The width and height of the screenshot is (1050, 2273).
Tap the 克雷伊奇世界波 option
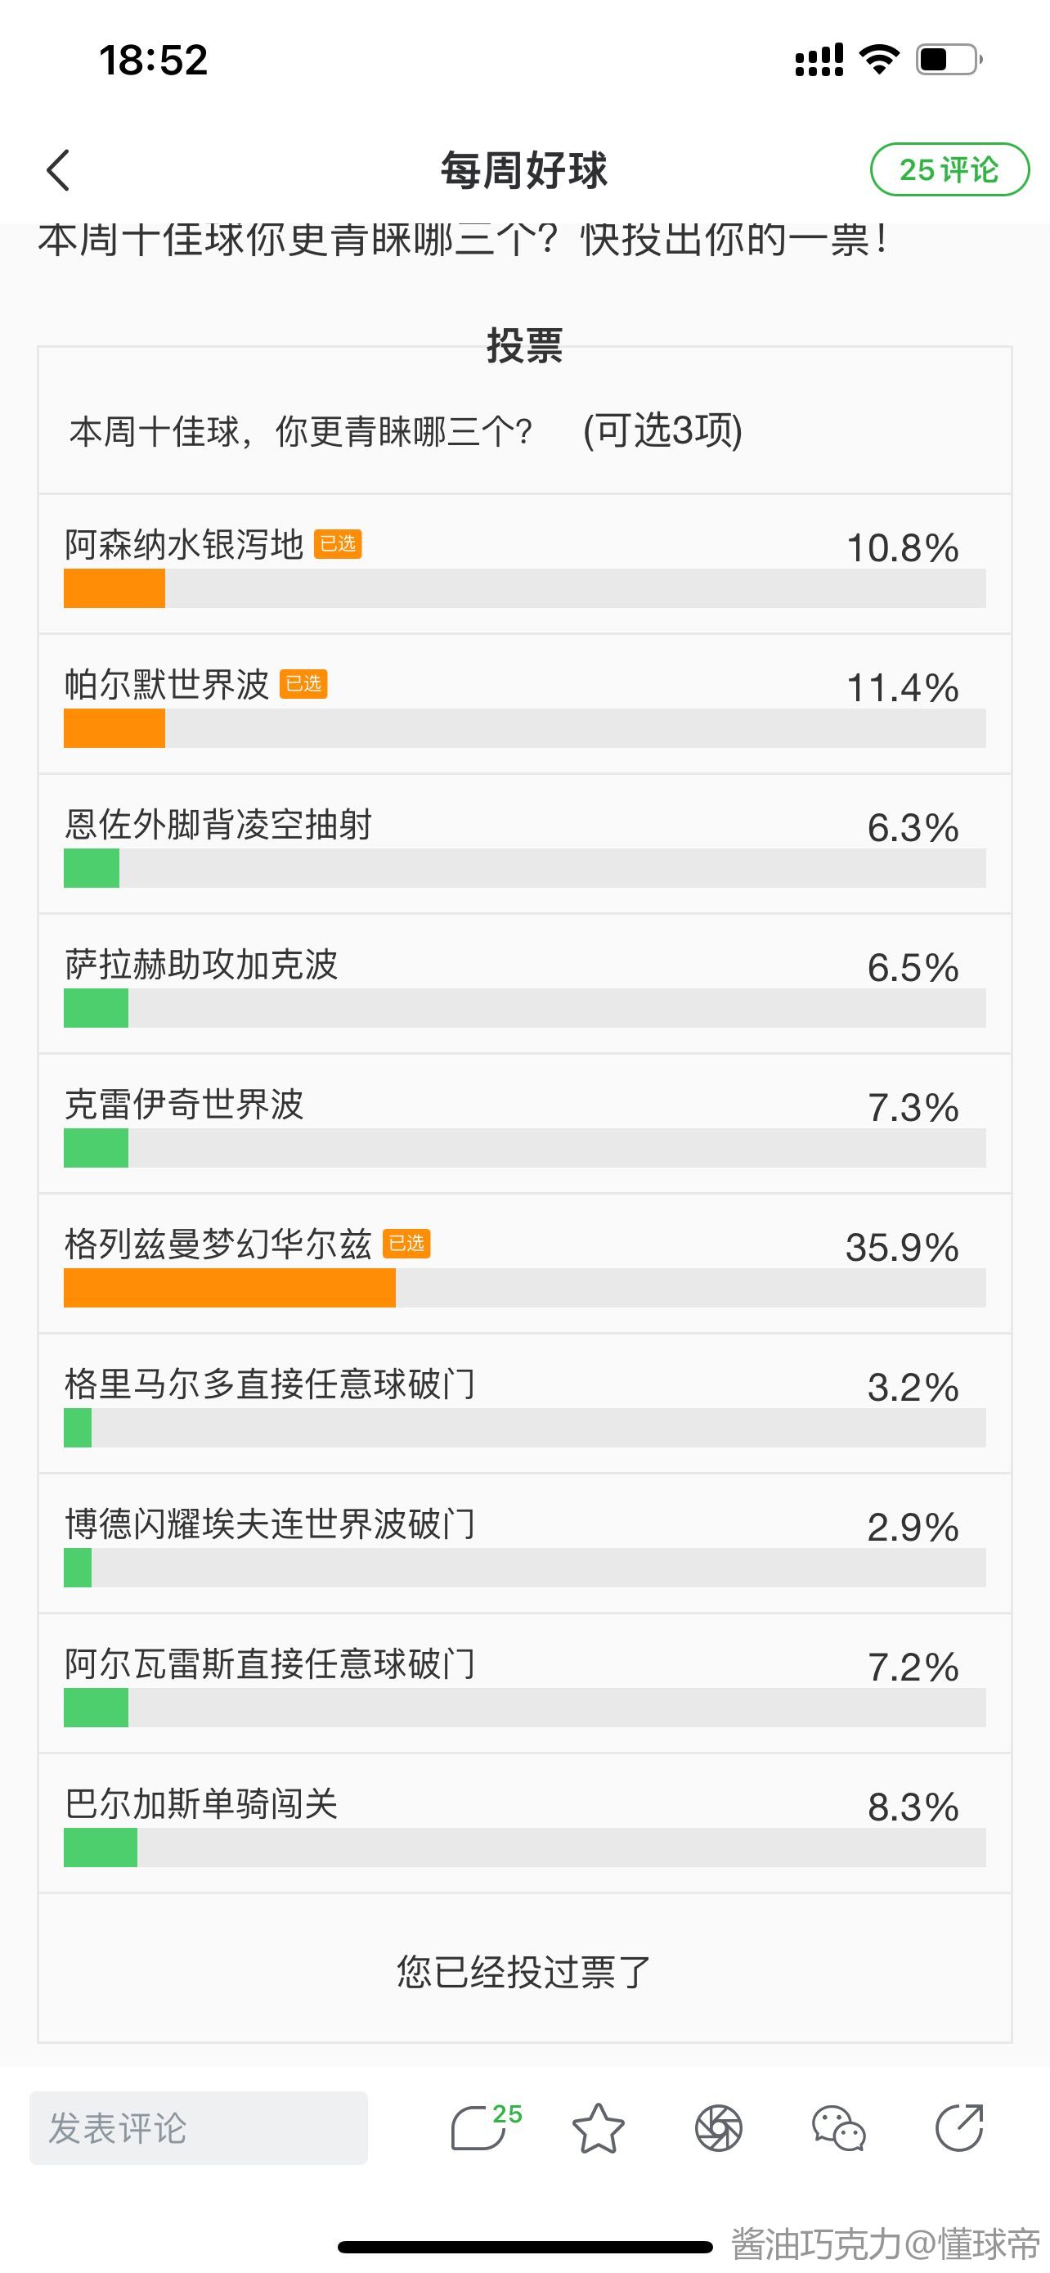click(x=183, y=1105)
